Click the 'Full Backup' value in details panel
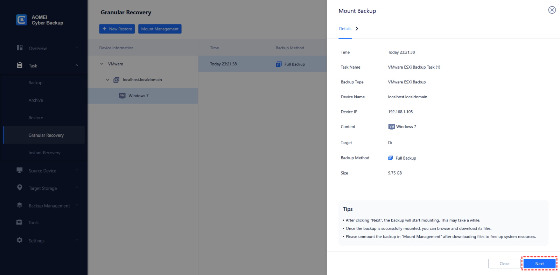This screenshot has height=275, width=560. click(406, 158)
